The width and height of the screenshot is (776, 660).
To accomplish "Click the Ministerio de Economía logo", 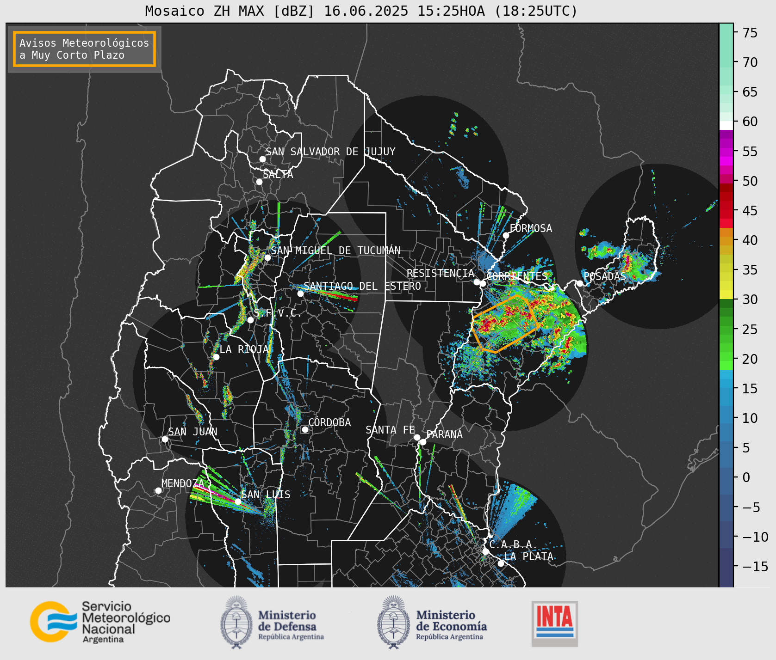I will pos(432,622).
